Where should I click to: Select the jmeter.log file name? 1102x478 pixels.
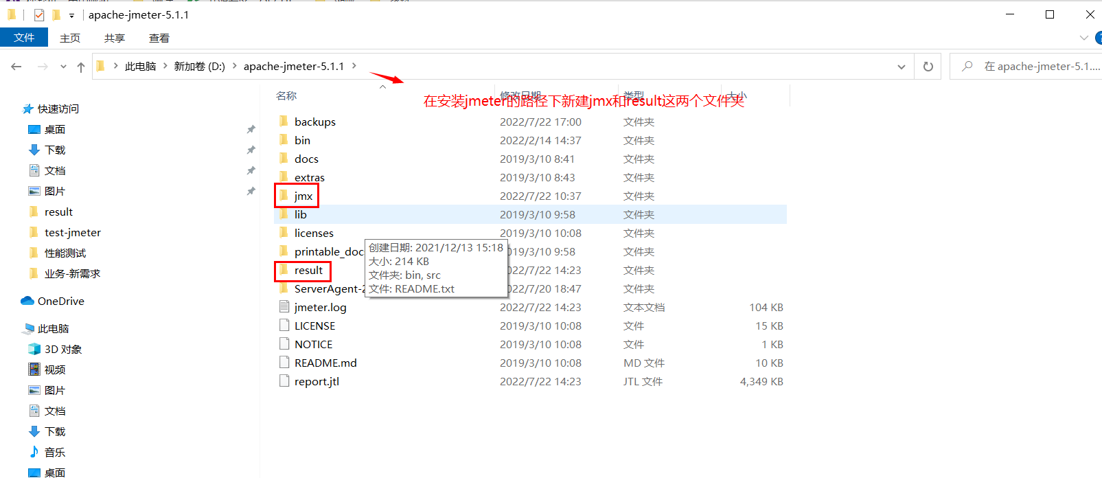tap(320, 307)
